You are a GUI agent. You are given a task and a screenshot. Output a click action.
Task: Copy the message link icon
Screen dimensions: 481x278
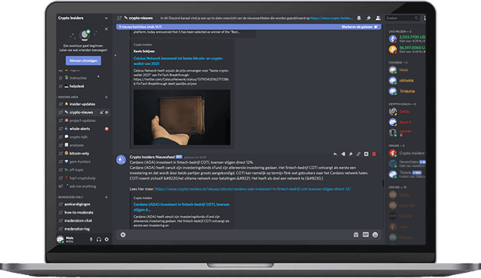[x=358, y=154]
